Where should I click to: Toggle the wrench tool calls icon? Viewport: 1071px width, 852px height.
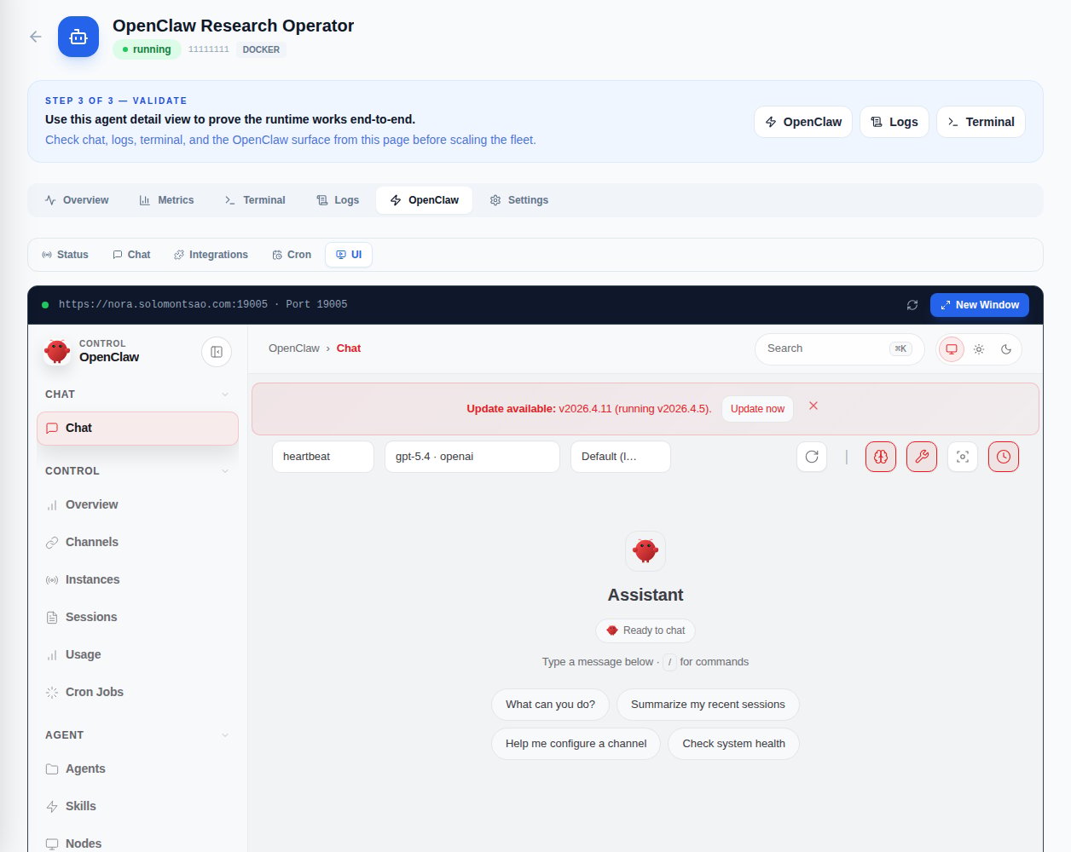click(x=922, y=457)
